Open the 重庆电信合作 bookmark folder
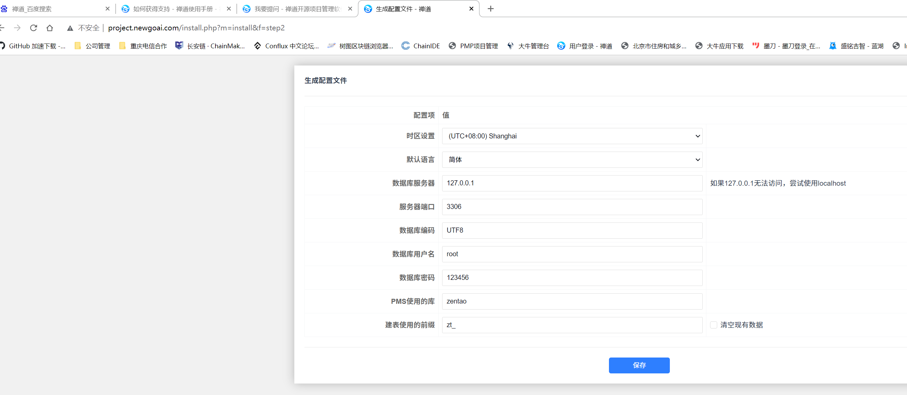This screenshot has height=395, width=907. tap(143, 46)
